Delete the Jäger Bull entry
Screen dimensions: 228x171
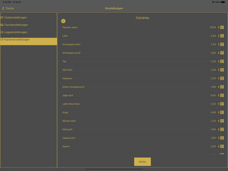[x=222, y=95]
